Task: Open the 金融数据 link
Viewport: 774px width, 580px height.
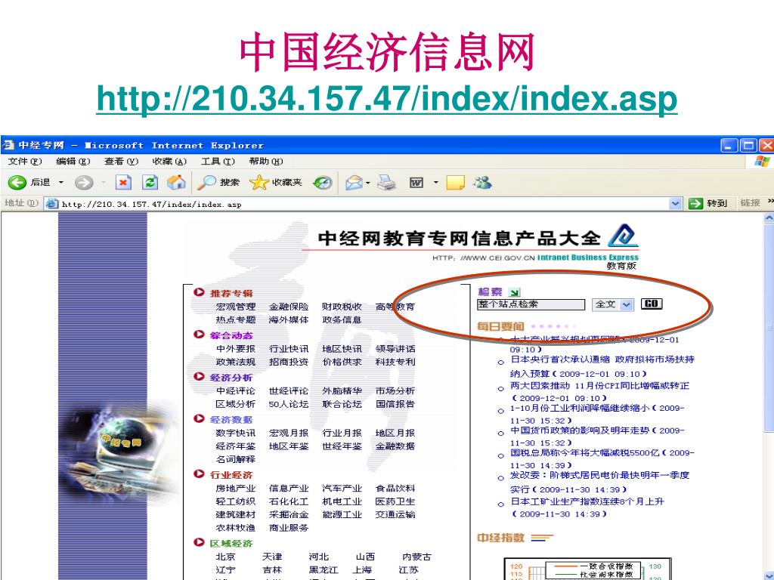Action: [x=395, y=446]
